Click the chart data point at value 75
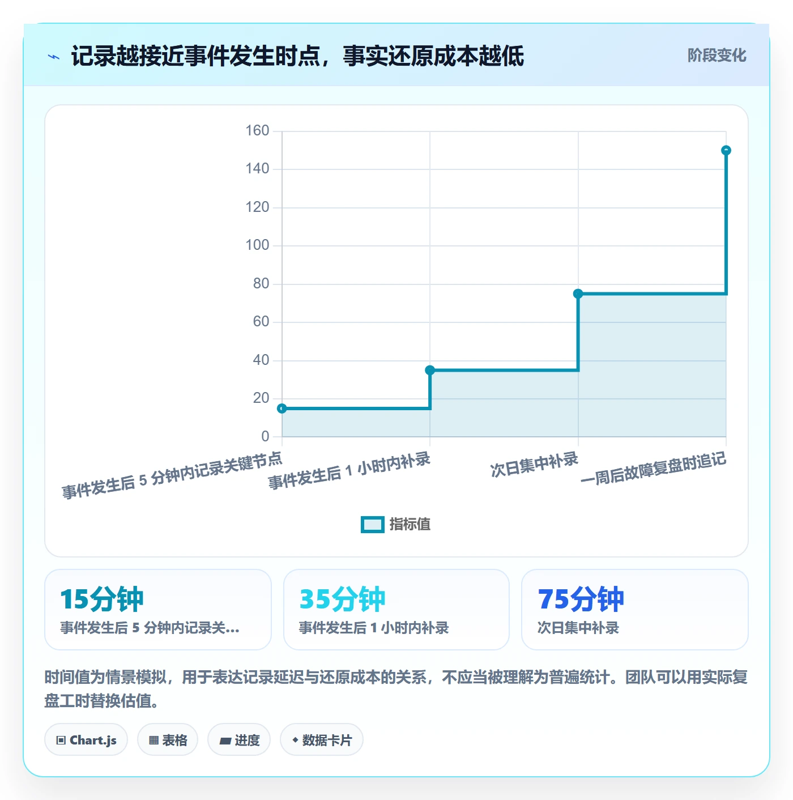 click(578, 293)
